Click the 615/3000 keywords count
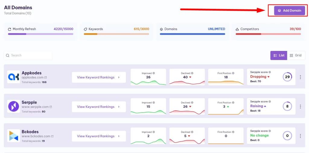This screenshot has width=309, height=153. click(142, 29)
